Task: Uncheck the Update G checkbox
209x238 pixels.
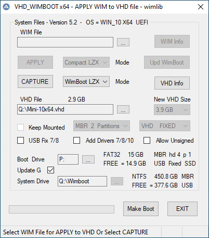Action: point(50,170)
